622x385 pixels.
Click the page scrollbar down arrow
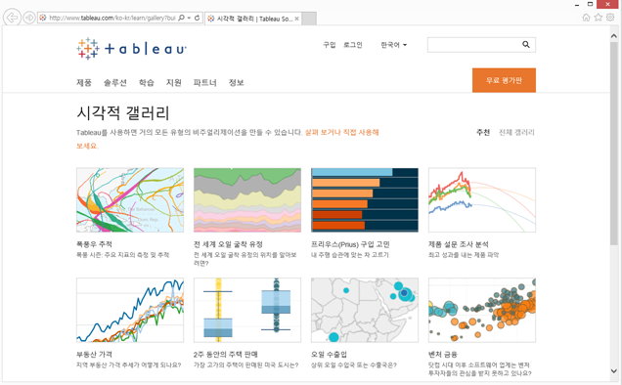tap(614, 371)
